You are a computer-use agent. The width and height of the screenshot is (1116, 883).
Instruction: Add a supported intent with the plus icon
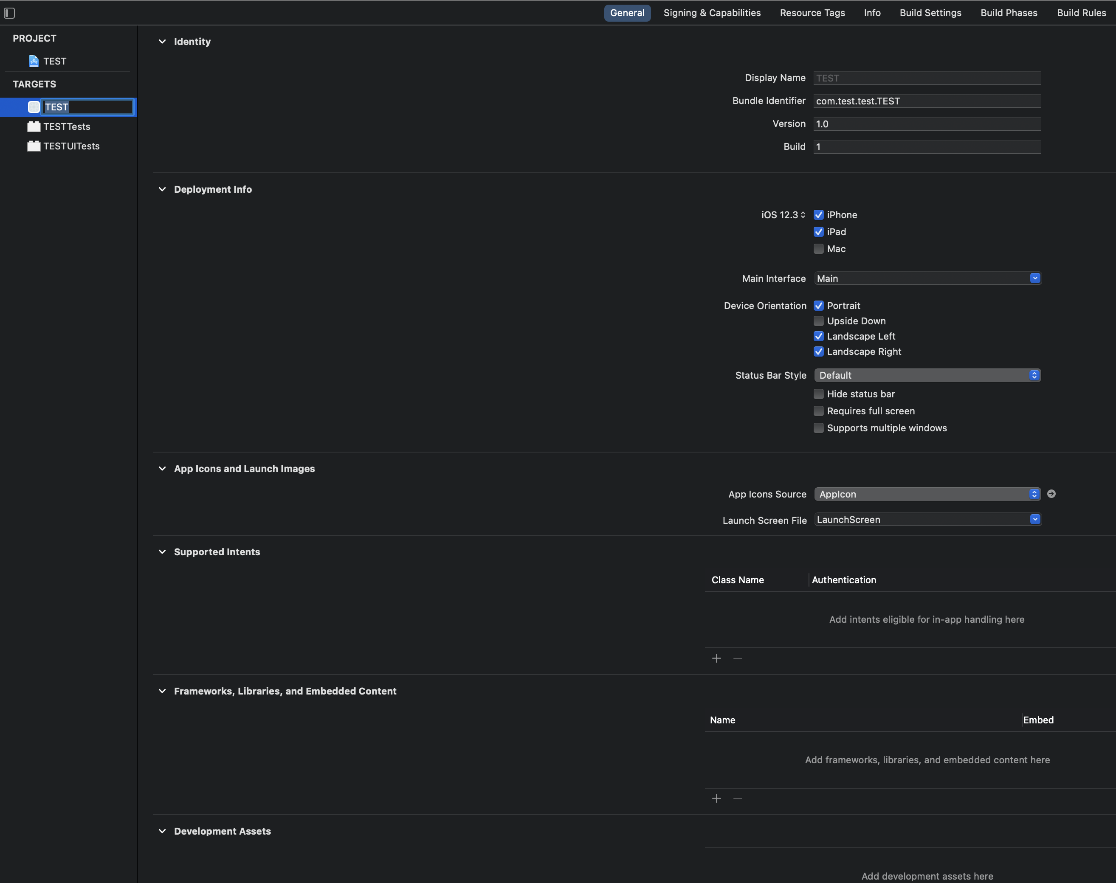716,658
